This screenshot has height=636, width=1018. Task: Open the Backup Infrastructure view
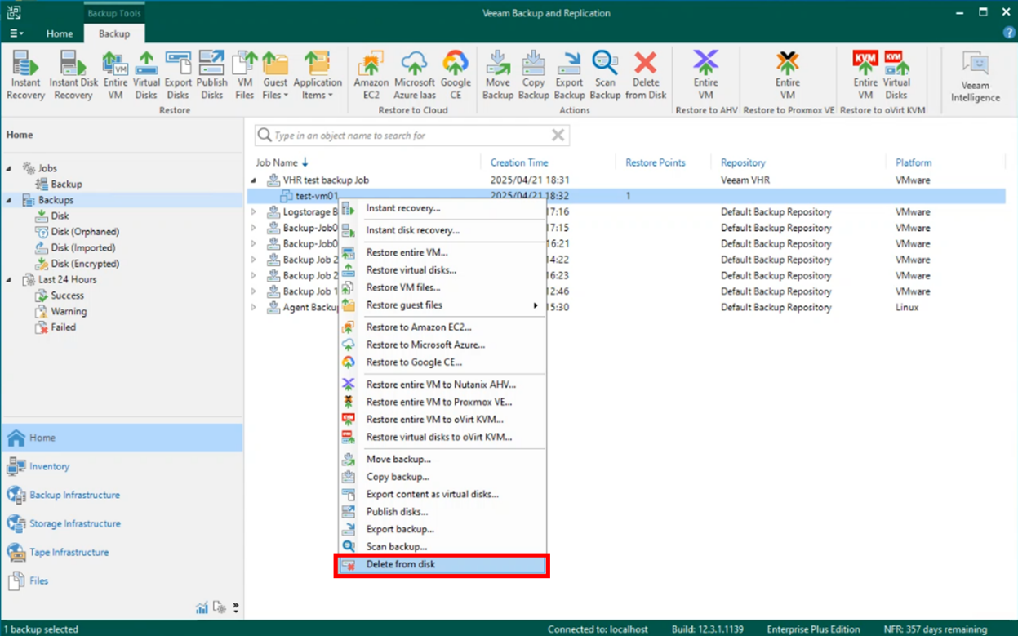click(122, 496)
